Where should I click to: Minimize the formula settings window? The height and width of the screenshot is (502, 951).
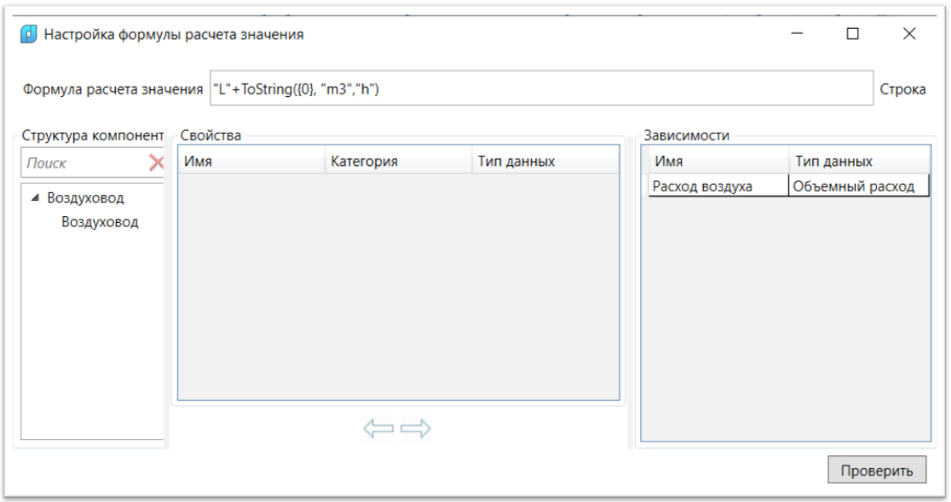tap(798, 34)
